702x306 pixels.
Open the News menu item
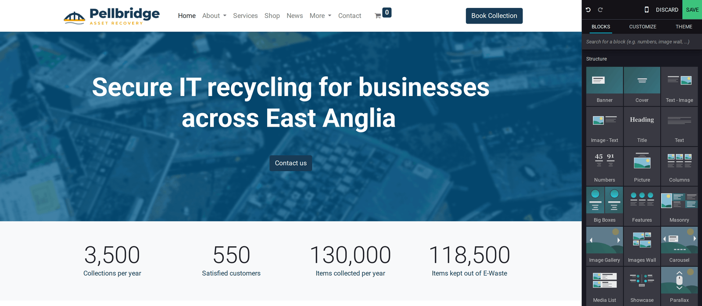coord(295,16)
